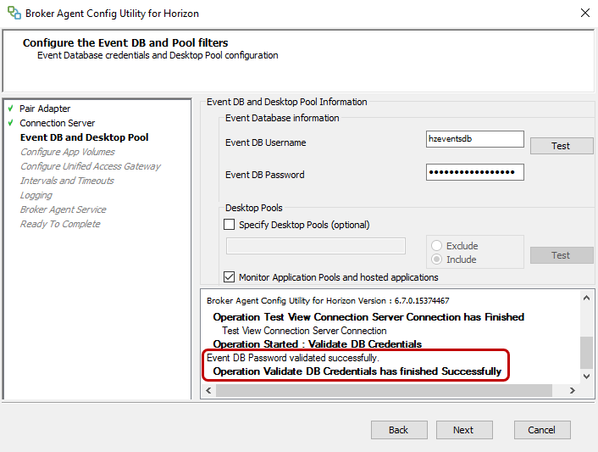This screenshot has height=452, width=598.
Task: Uncheck Monitor Application Pools and hosted applications
Action: click(x=229, y=277)
